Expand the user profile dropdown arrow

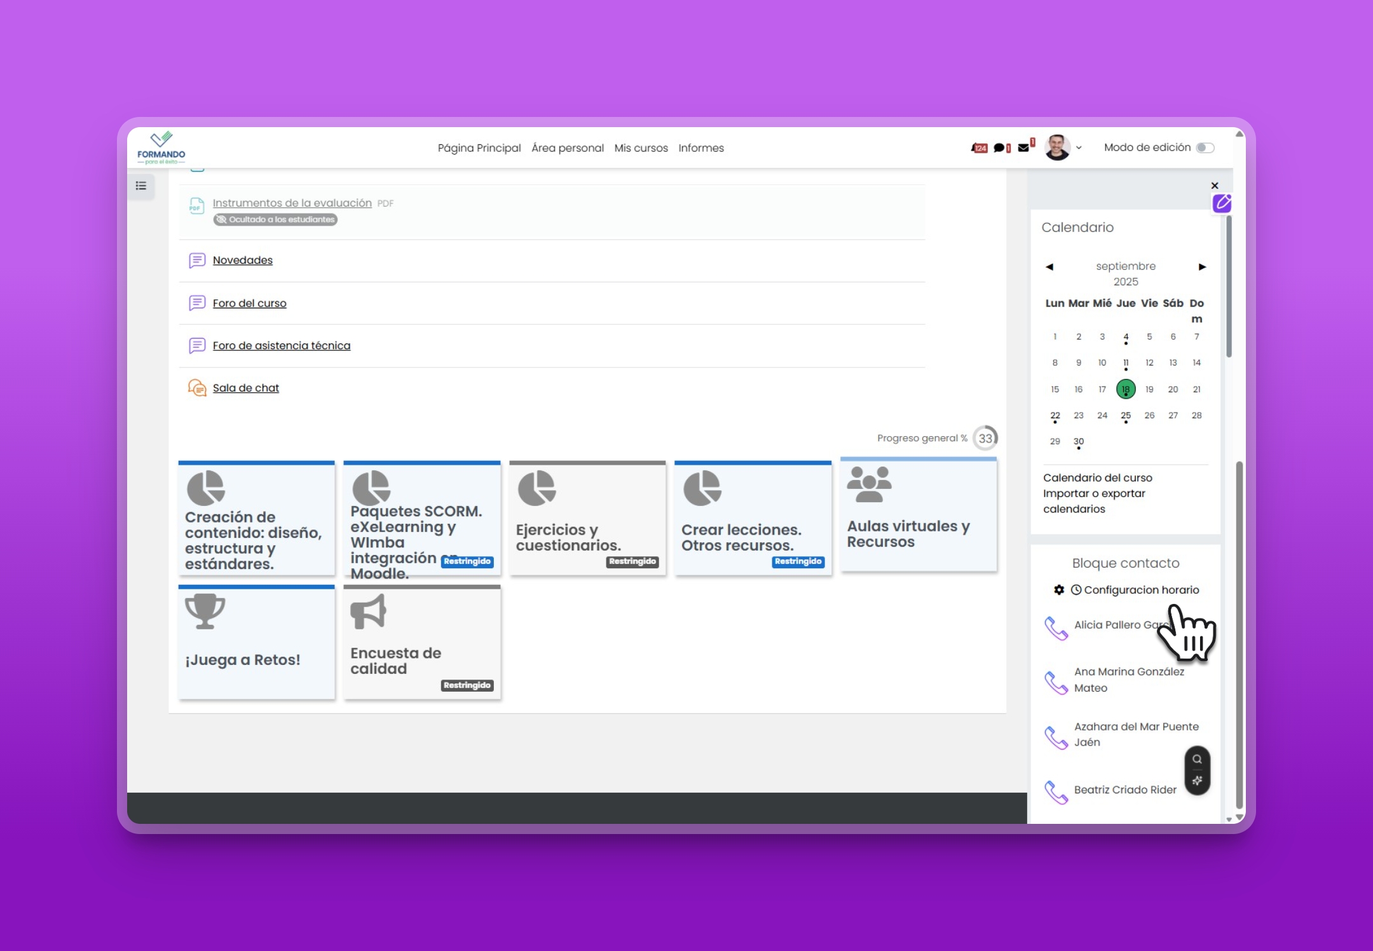point(1079,148)
